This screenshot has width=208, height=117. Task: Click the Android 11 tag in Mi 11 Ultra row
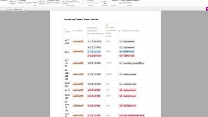tap(78, 42)
